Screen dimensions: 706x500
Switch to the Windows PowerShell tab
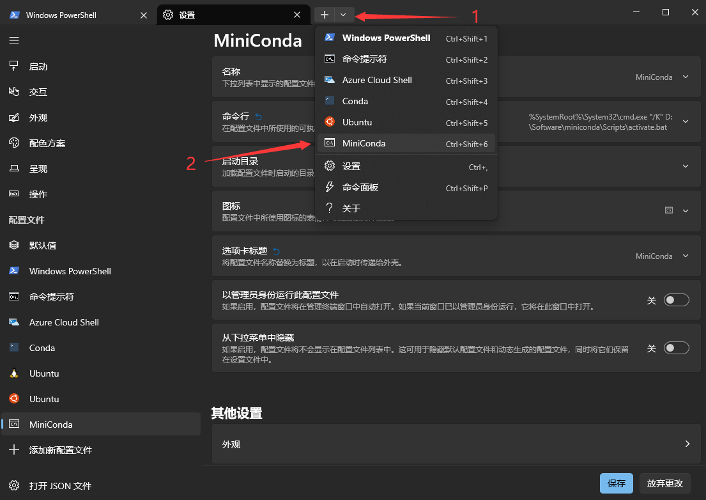point(77,15)
